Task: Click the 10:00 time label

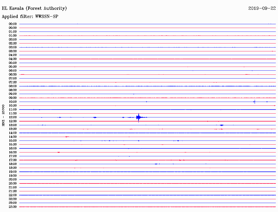Action: pyautogui.click(x=13, y=102)
